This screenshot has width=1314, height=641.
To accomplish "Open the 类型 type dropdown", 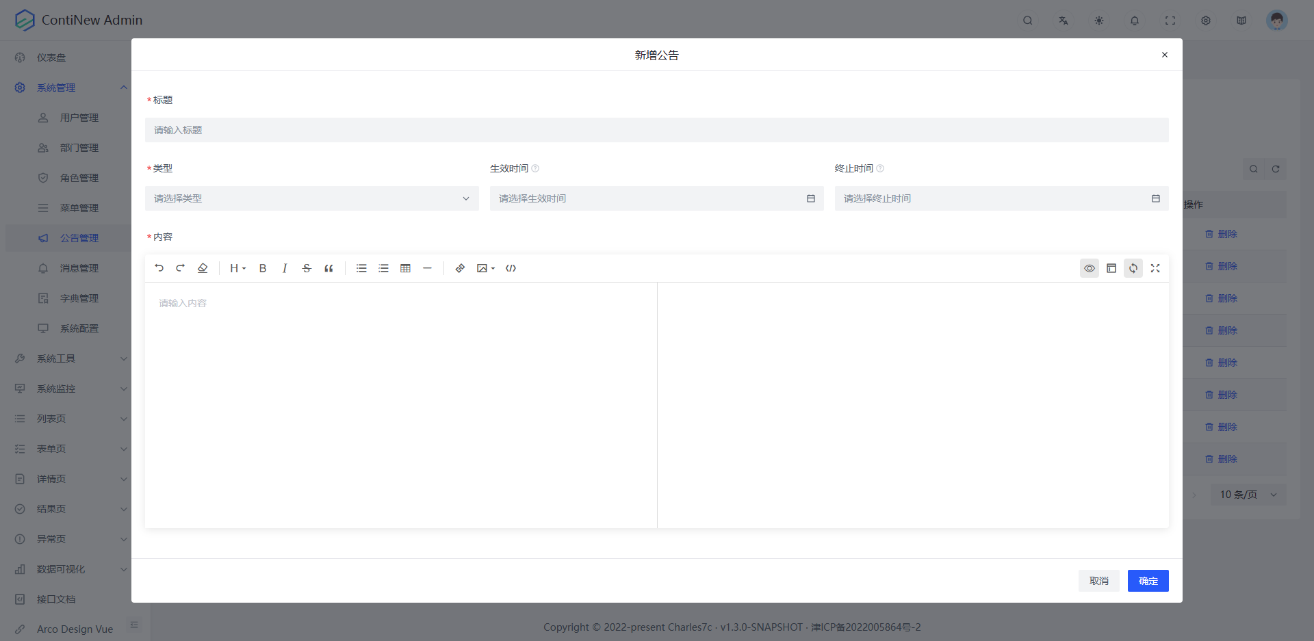I will [x=311, y=198].
